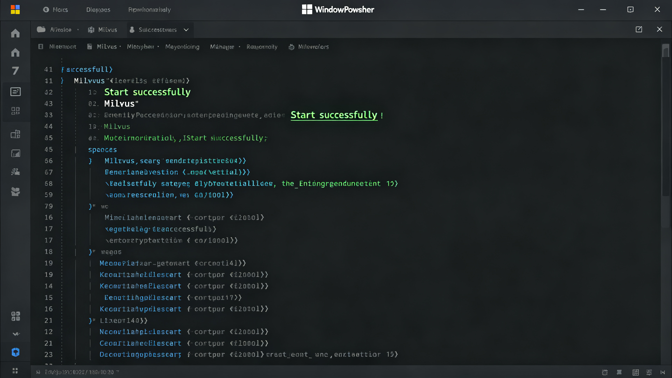
Task: Open the Hoics menu
Action: tap(56, 10)
